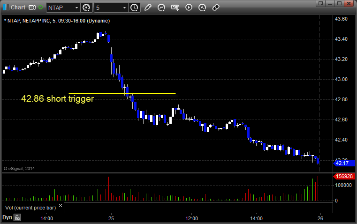
Task: Maximize the Chart window
Action: (x=339, y=3)
